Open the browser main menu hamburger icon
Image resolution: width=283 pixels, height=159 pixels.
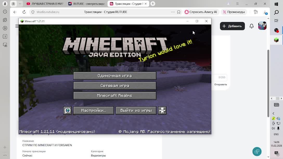pos(237,4)
